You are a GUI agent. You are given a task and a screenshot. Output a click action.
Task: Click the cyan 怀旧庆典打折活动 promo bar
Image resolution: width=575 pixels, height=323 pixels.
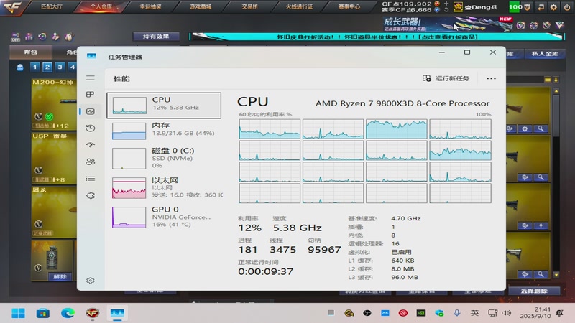[377, 37]
